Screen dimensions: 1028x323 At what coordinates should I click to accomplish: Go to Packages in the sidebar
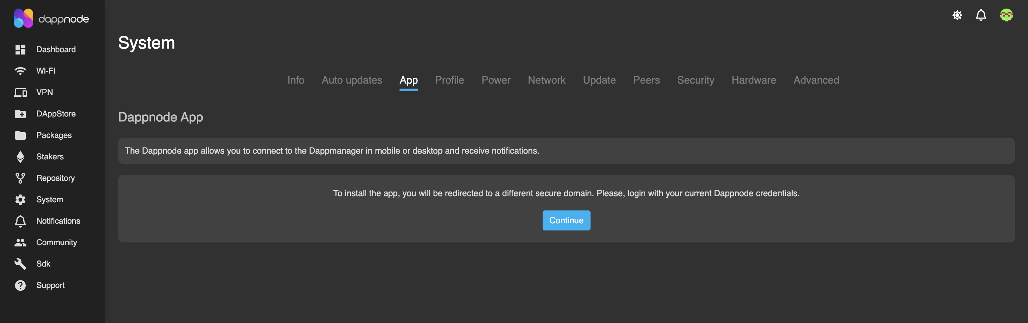54,135
